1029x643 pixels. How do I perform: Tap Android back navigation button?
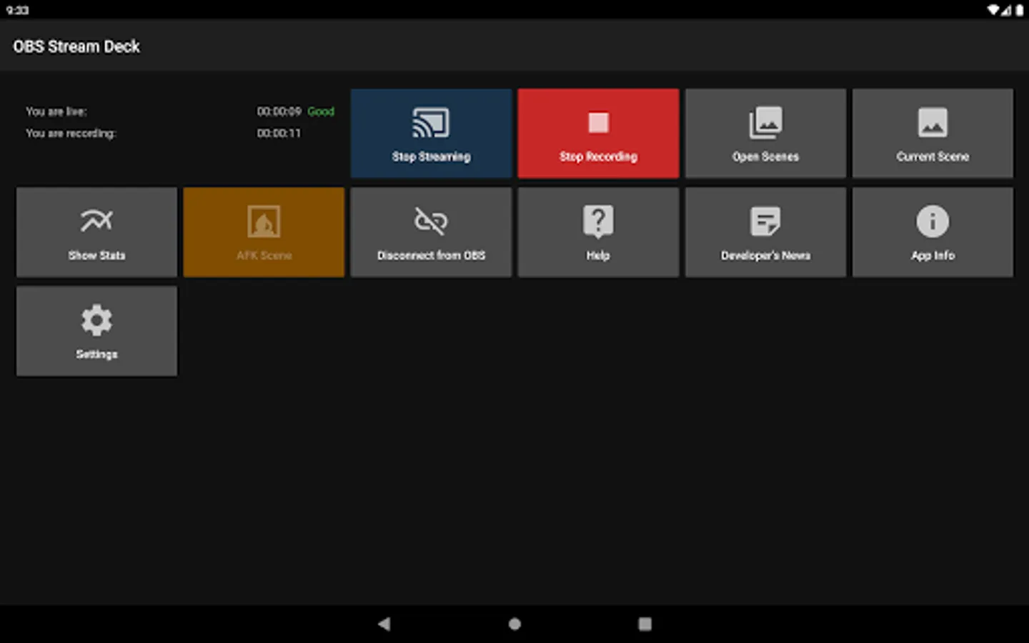point(384,624)
